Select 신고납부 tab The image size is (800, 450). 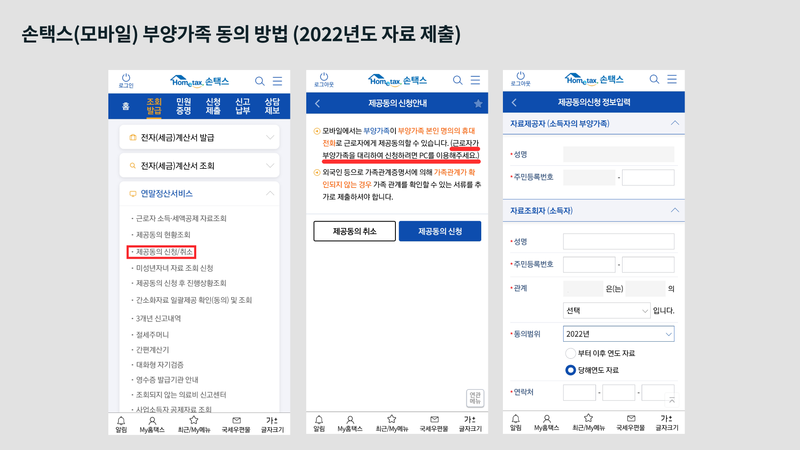pos(242,106)
